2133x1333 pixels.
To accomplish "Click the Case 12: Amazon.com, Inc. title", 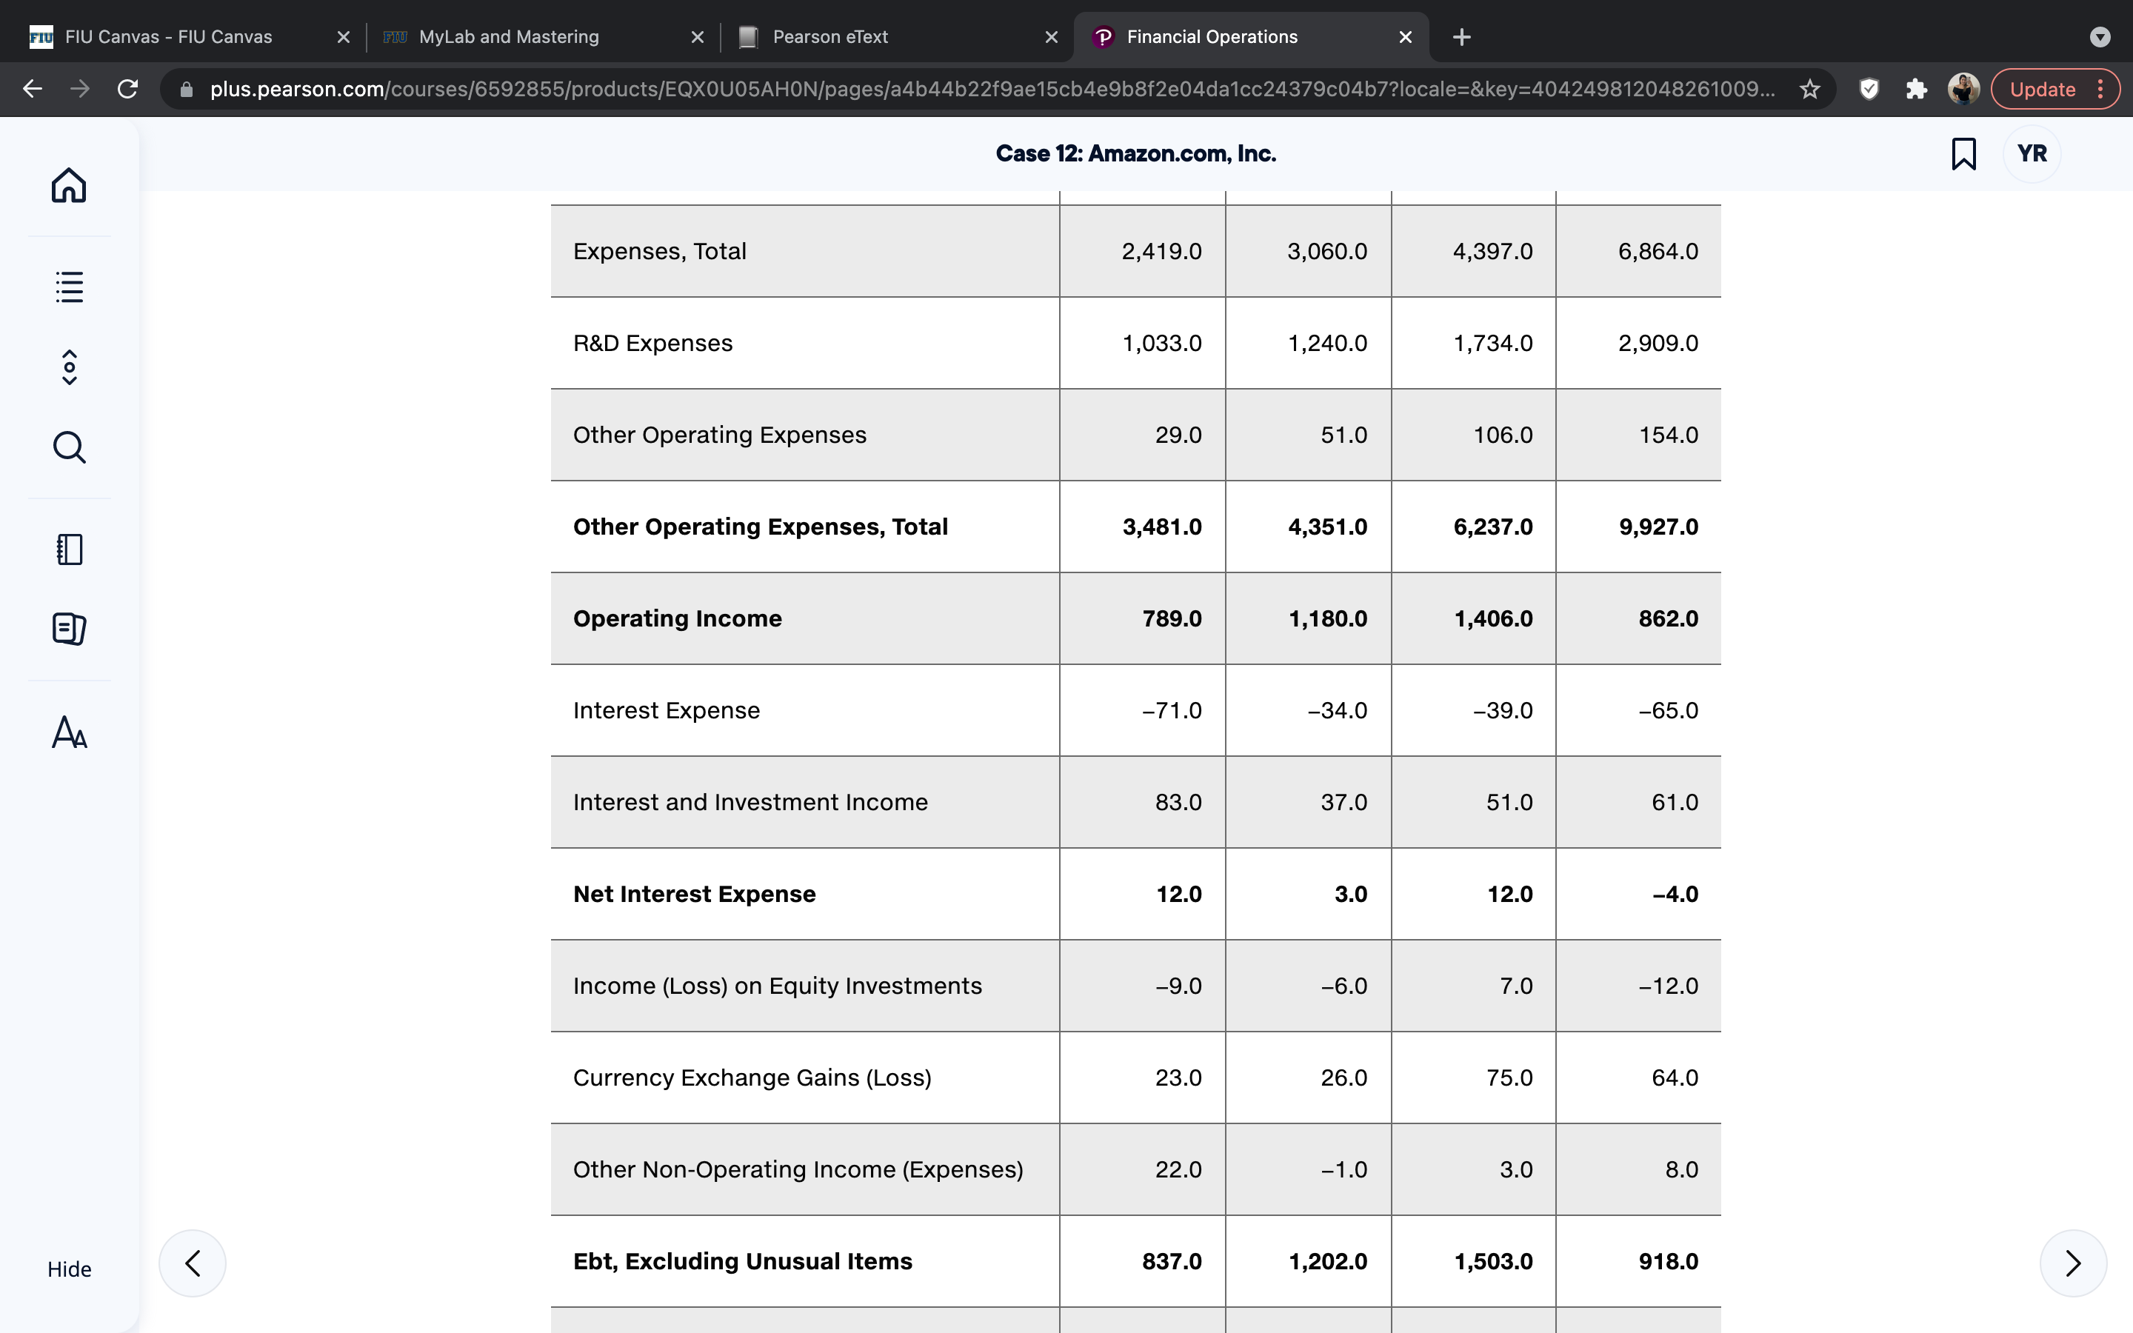I will pyautogui.click(x=1135, y=153).
